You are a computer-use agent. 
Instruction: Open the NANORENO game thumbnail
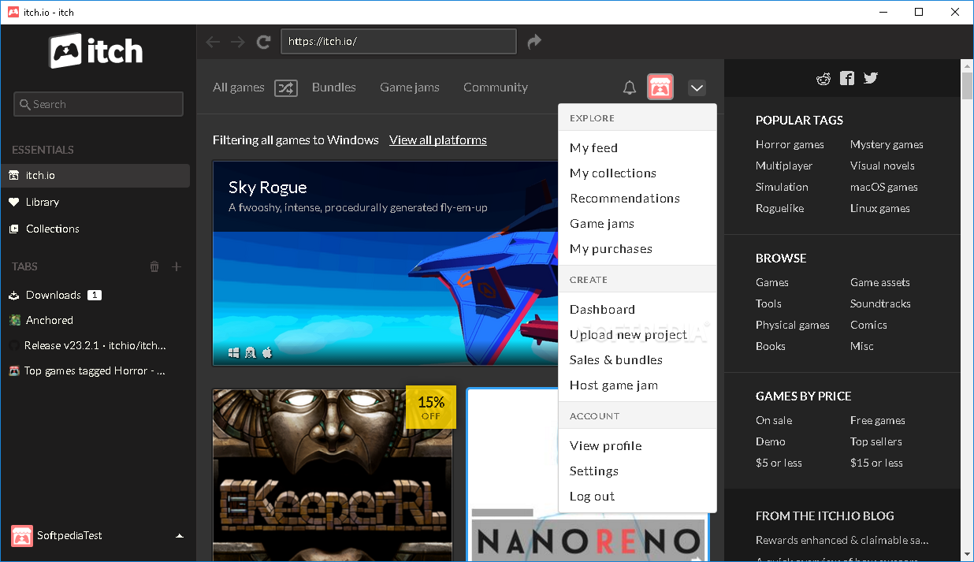(x=588, y=475)
